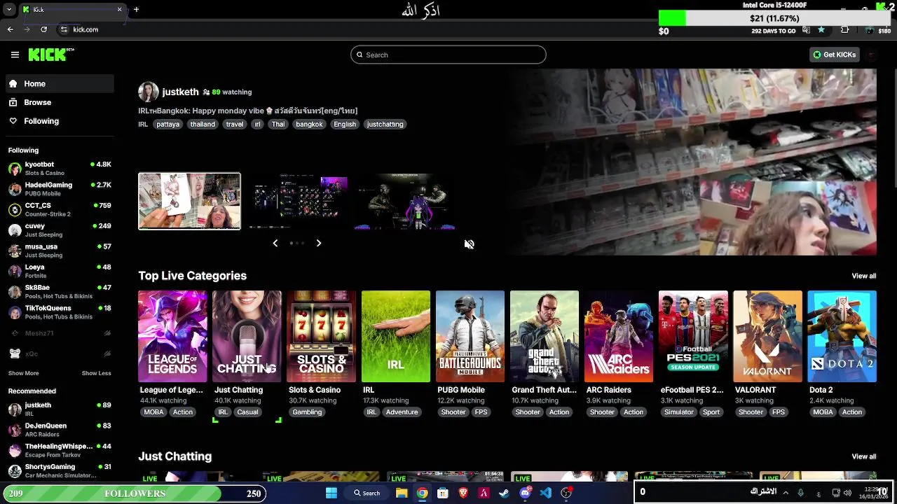Image resolution: width=897 pixels, height=504 pixels.
Task: Show the next featured stream
Action: coord(318,243)
